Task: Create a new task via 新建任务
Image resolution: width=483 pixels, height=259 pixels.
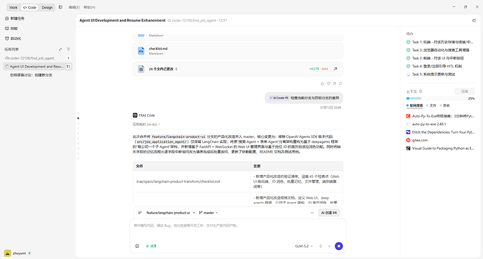Action: pos(15,18)
